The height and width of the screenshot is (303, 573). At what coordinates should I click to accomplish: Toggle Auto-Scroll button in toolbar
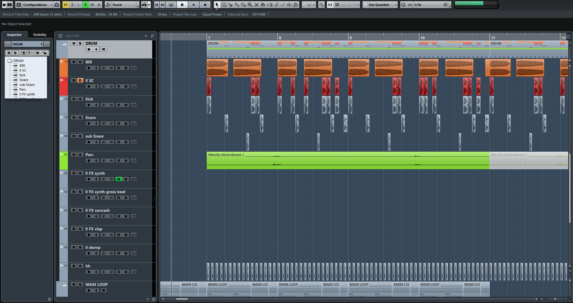(144, 5)
